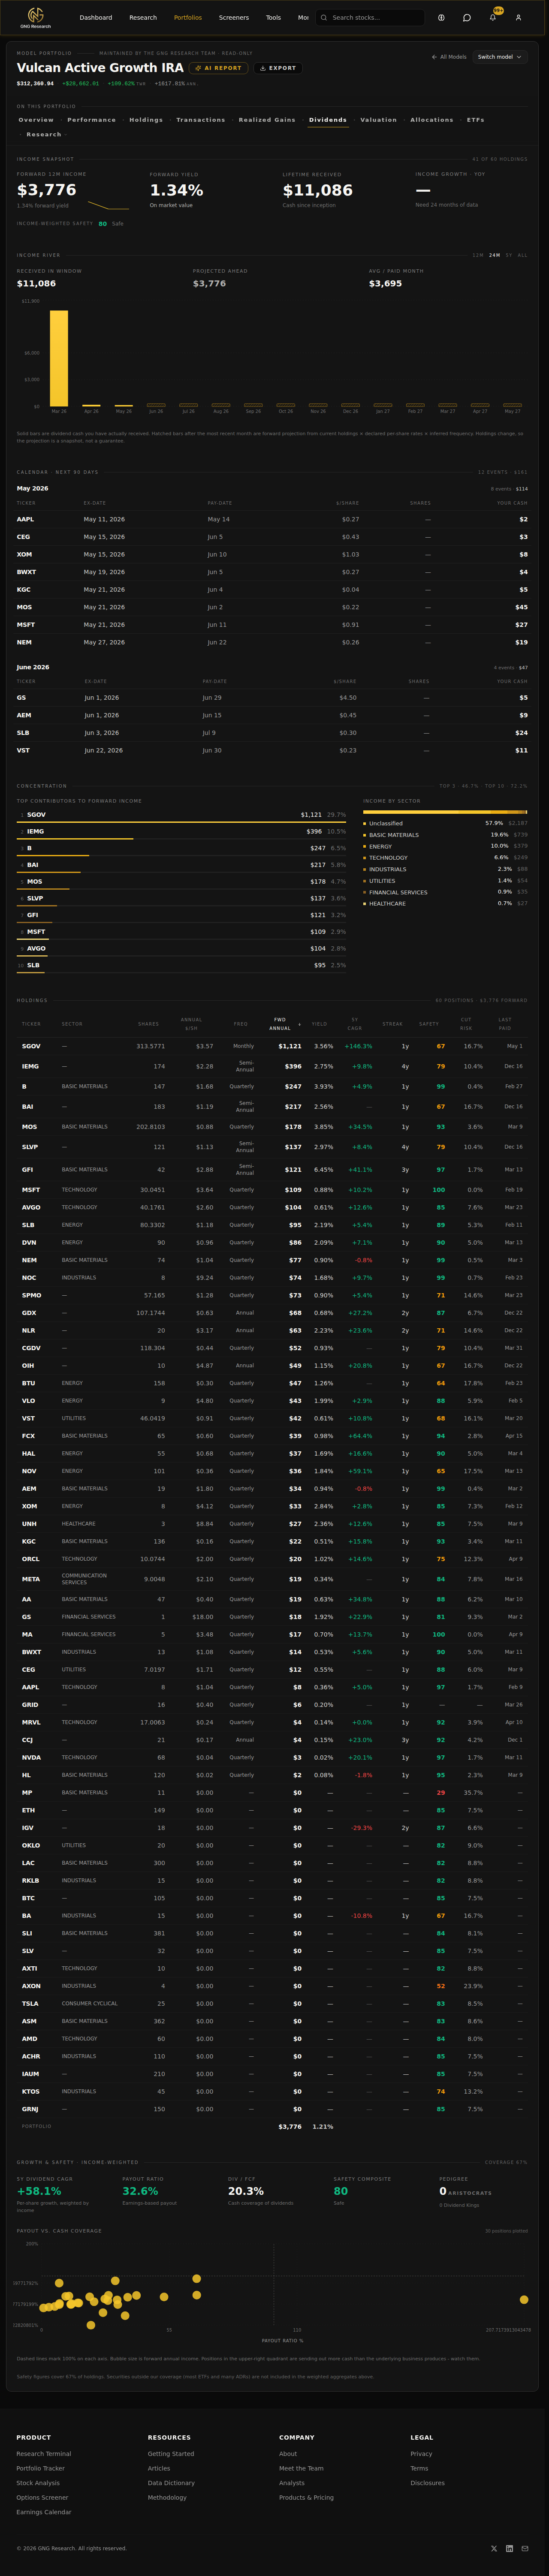Search stocks input field
This screenshot has height=2576, width=549.
370,17
